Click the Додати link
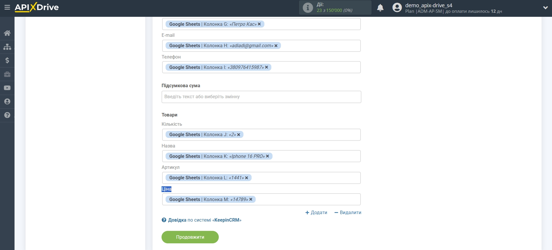The width and height of the screenshot is (552, 250). 316,212
